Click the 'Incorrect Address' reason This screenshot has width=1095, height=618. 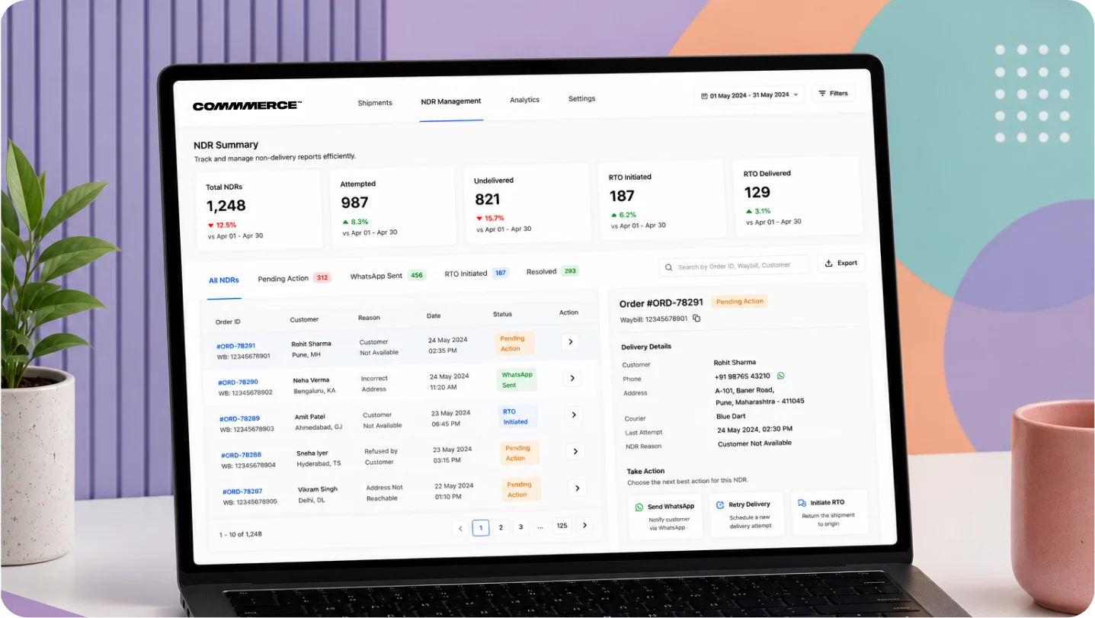(374, 383)
